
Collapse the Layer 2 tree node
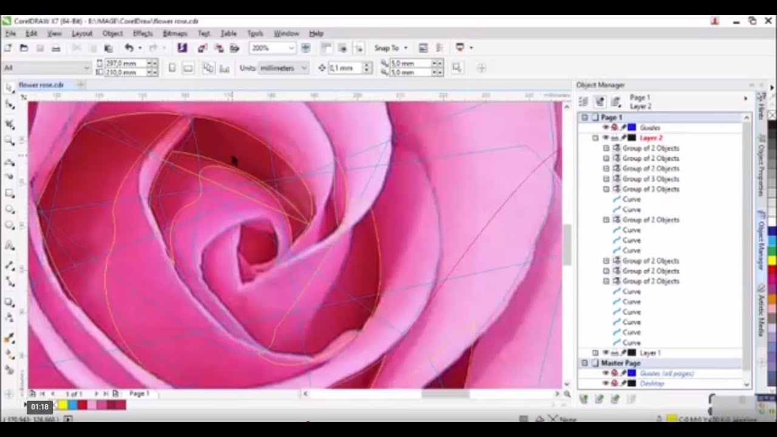[x=595, y=138]
